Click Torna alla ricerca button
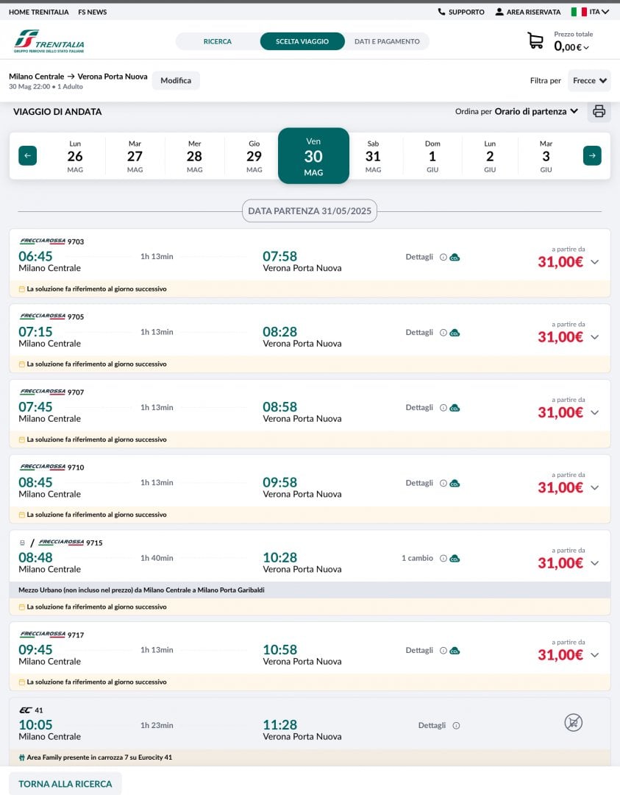The image size is (620, 795). pyautogui.click(x=65, y=784)
